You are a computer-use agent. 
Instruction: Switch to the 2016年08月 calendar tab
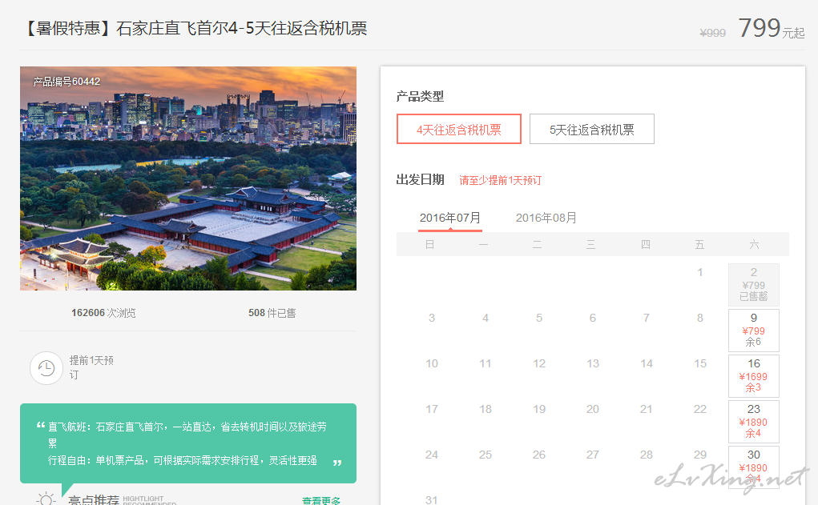(546, 218)
